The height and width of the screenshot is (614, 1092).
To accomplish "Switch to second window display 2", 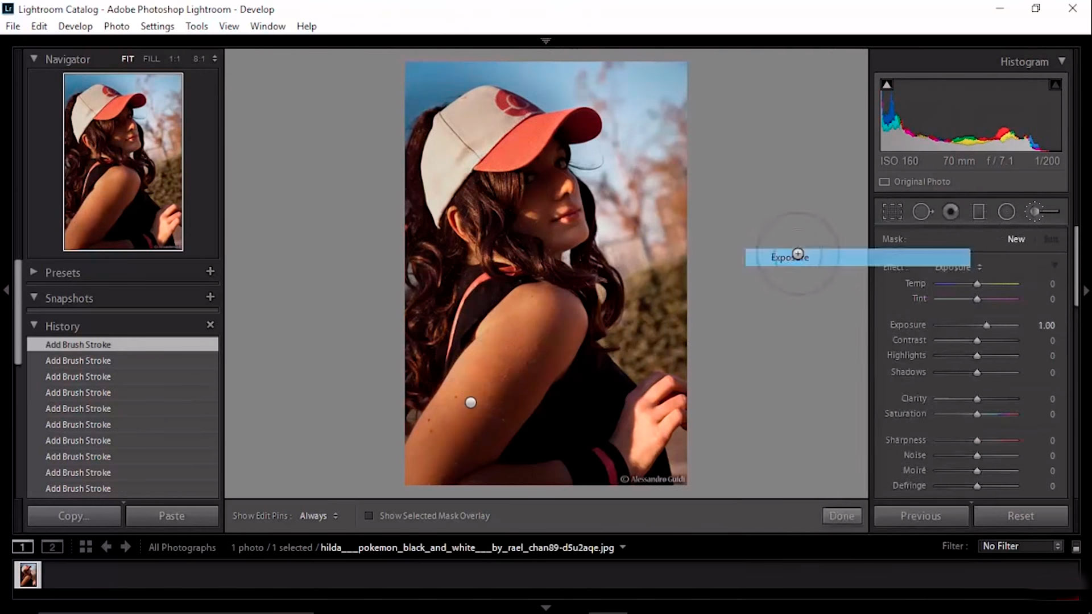I will 52,547.
